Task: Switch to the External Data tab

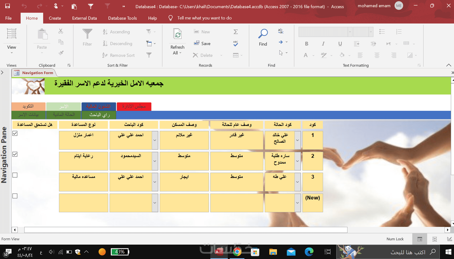Action: point(84,18)
